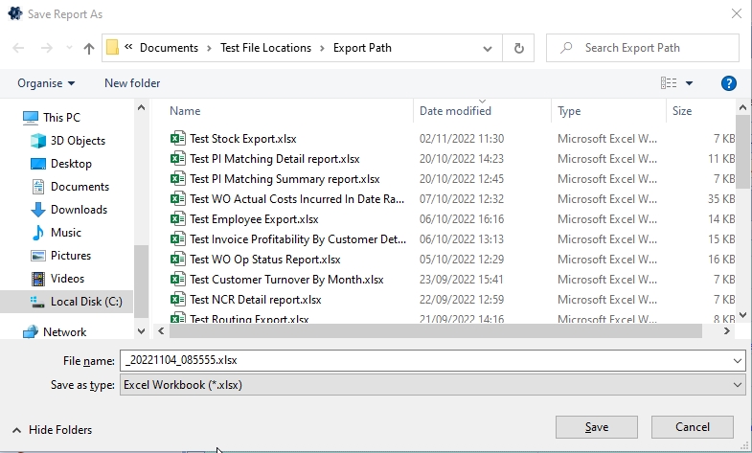
Task: Open Network in the navigation pane
Action: coord(64,332)
